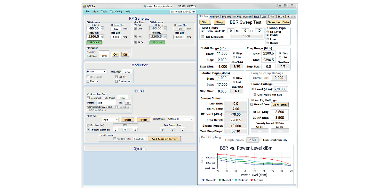Toggle Gen Slave Level checkbox
This screenshot has height=192, width=384.
pyautogui.click(x=135, y=28)
